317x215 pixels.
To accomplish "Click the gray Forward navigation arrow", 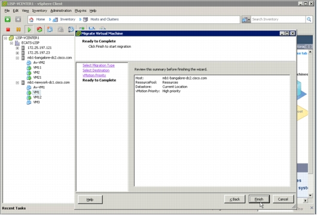I will (18, 19).
